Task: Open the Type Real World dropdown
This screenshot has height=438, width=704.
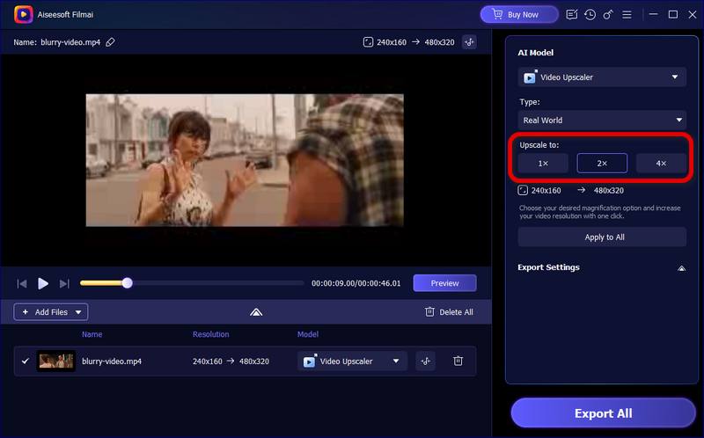Action: pos(602,120)
